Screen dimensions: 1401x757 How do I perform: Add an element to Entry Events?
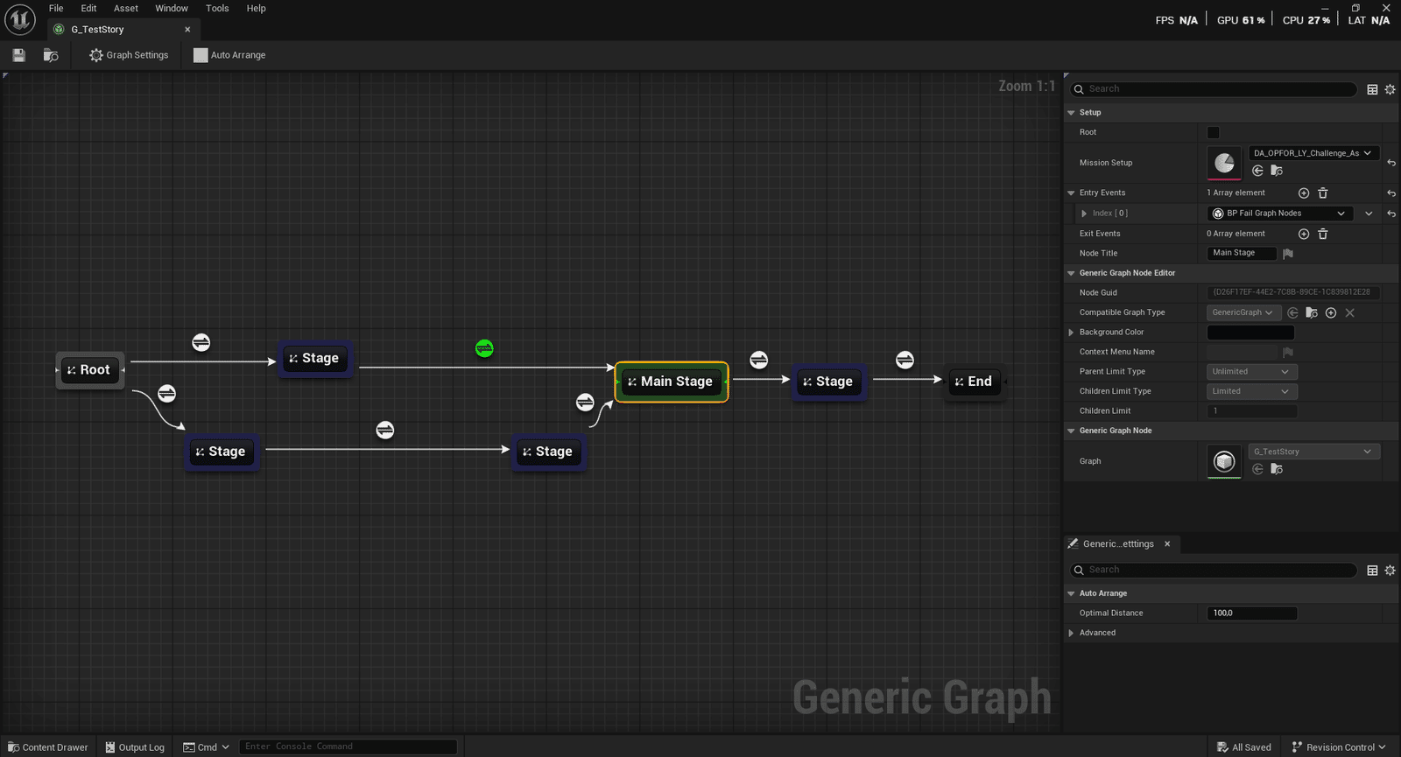pos(1304,193)
